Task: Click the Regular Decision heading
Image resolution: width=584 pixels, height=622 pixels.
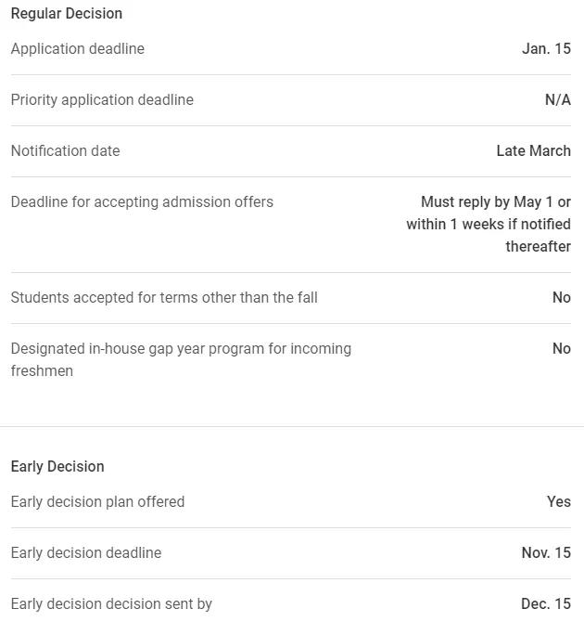Action: [x=67, y=14]
